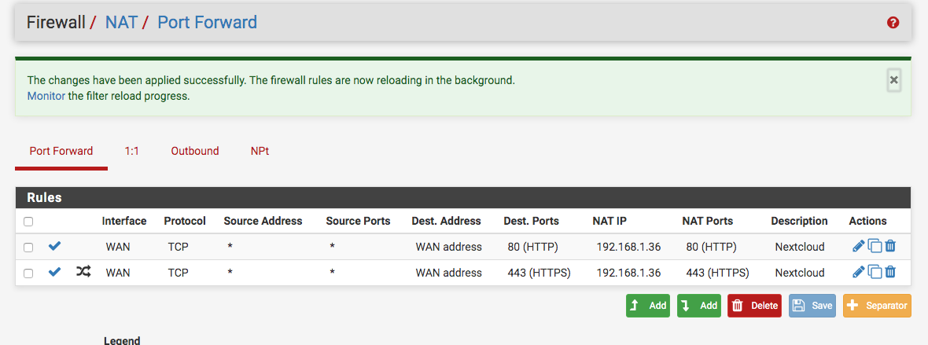Open the red help question mark icon
The width and height of the screenshot is (928, 345).
(893, 23)
